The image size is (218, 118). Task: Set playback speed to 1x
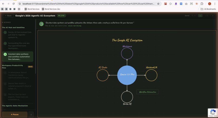(200, 16)
